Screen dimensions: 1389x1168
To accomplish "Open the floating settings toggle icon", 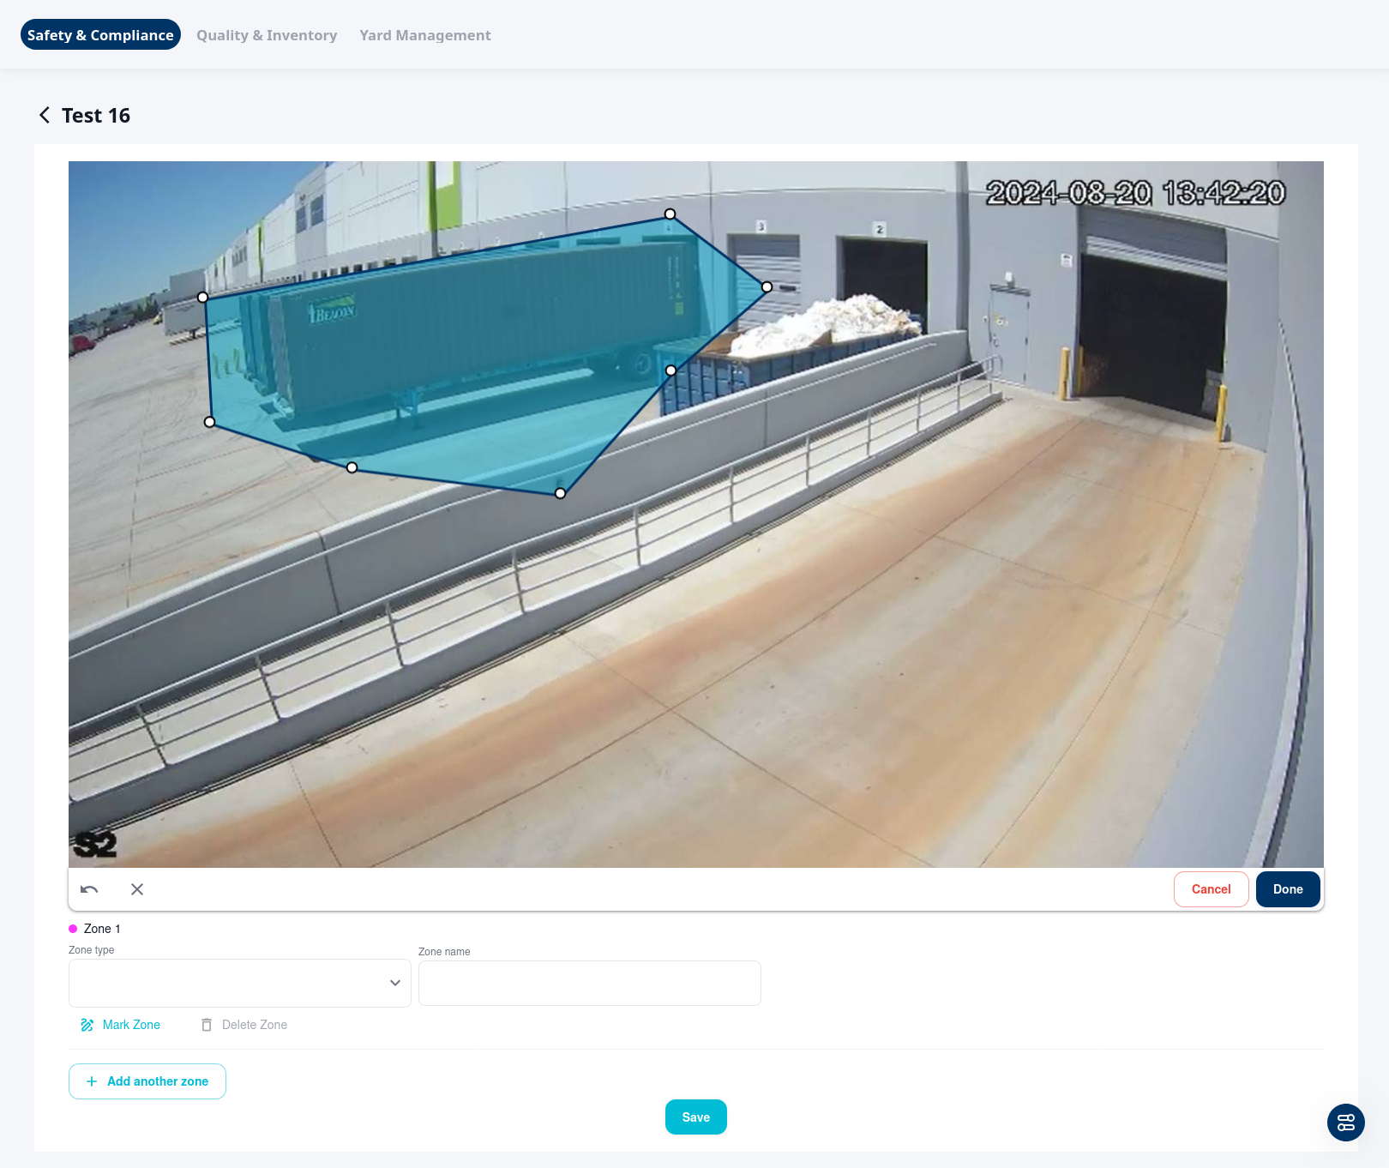I will coord(1345,1122).
